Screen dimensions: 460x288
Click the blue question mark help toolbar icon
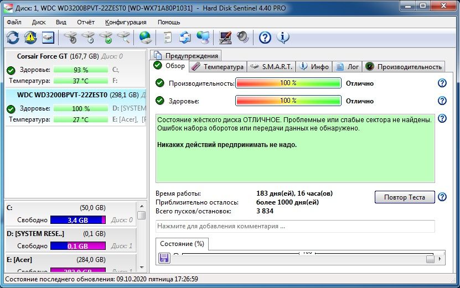(x=265, y=38)
